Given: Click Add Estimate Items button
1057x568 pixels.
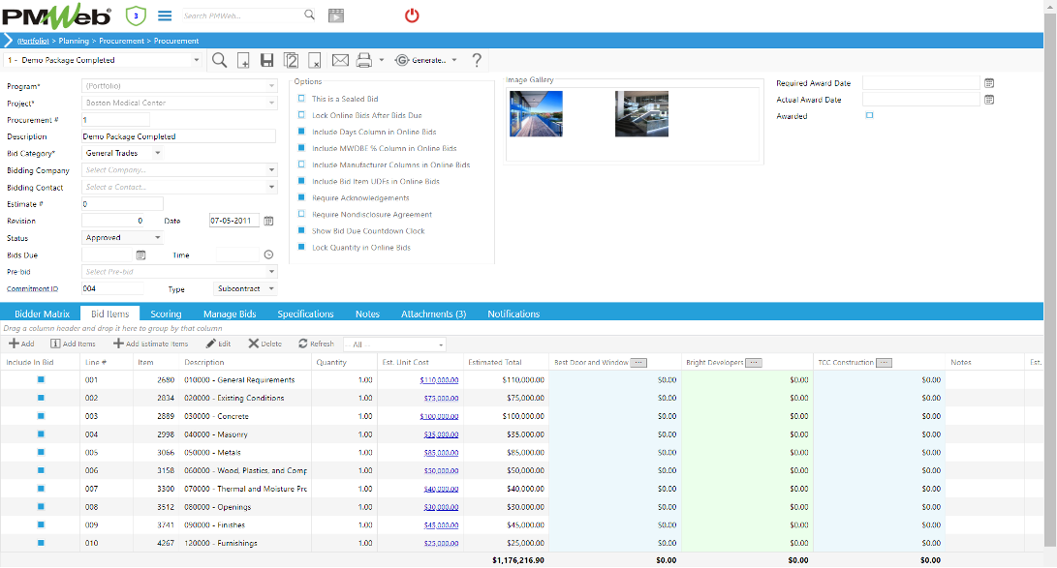Looking at the screenshot, I should pos(150,344).
